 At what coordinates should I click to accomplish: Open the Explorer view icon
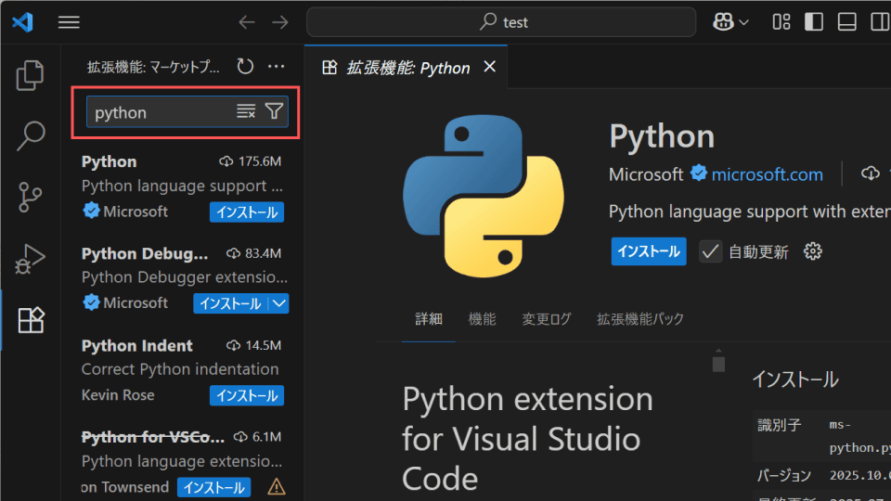30,75
